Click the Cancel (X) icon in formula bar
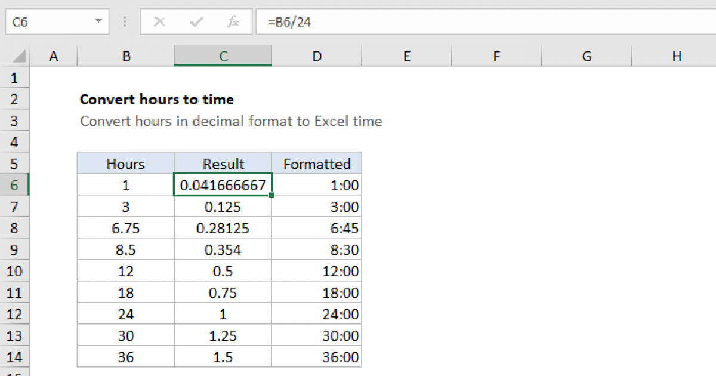716x376 pixels. point(160,21)
